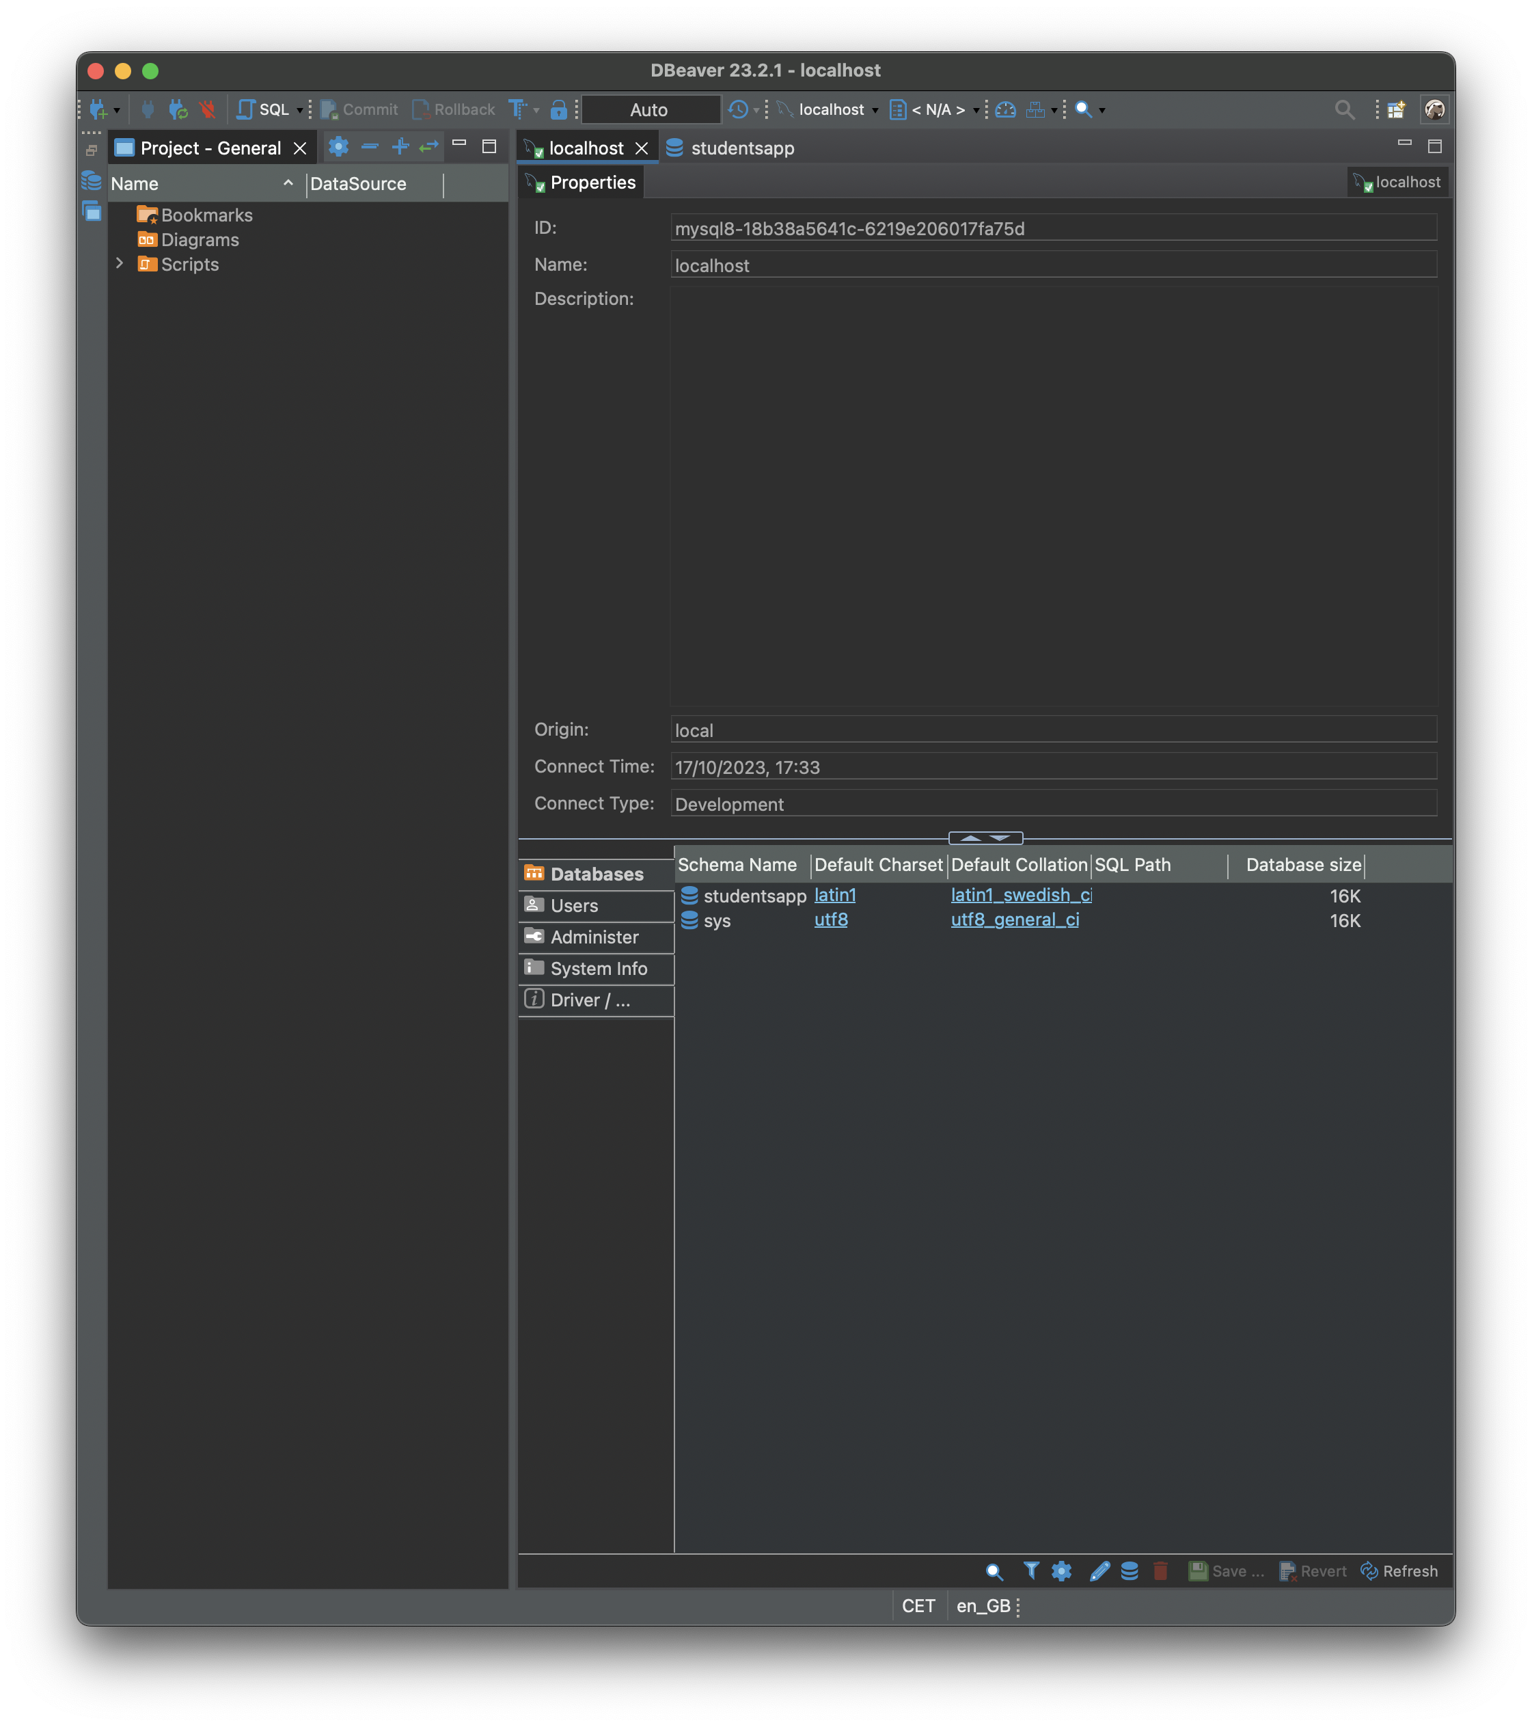
Task: Open the latin1 charset link
Action: pyautogui.click(x=834, y=895)
